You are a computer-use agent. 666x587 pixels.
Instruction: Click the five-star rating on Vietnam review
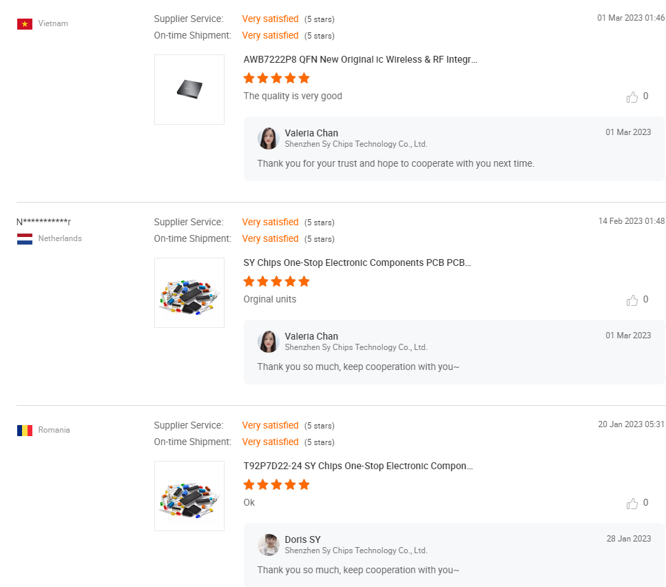tap(277, 79)
